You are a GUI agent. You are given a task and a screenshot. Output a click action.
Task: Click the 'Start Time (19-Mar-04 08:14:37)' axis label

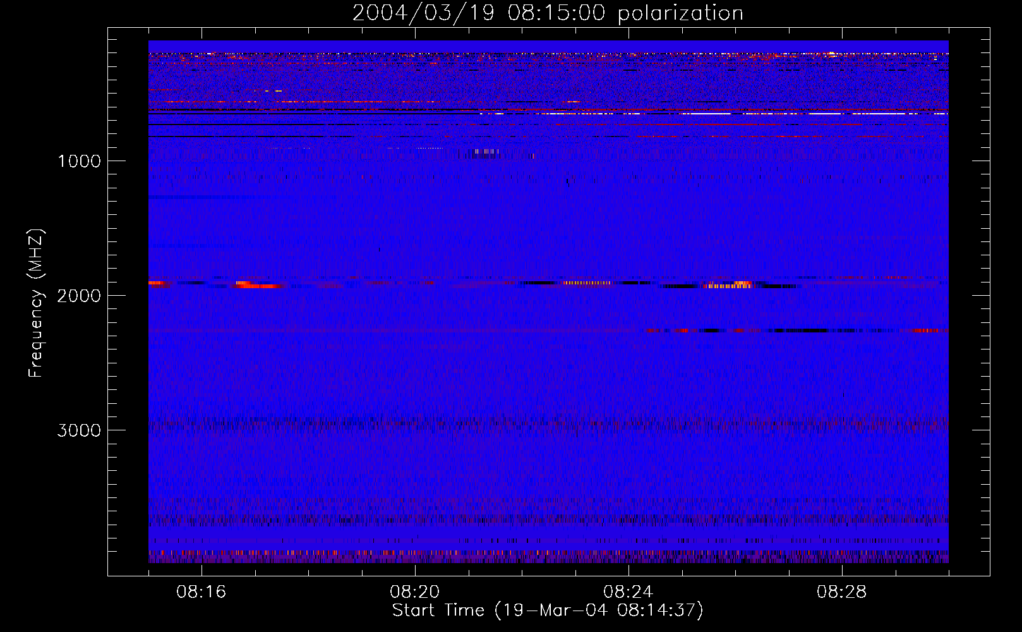[x=547, y=611]
